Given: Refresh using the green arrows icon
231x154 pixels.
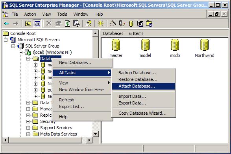Looking at the screenshot, I should (x=67, y=24).
